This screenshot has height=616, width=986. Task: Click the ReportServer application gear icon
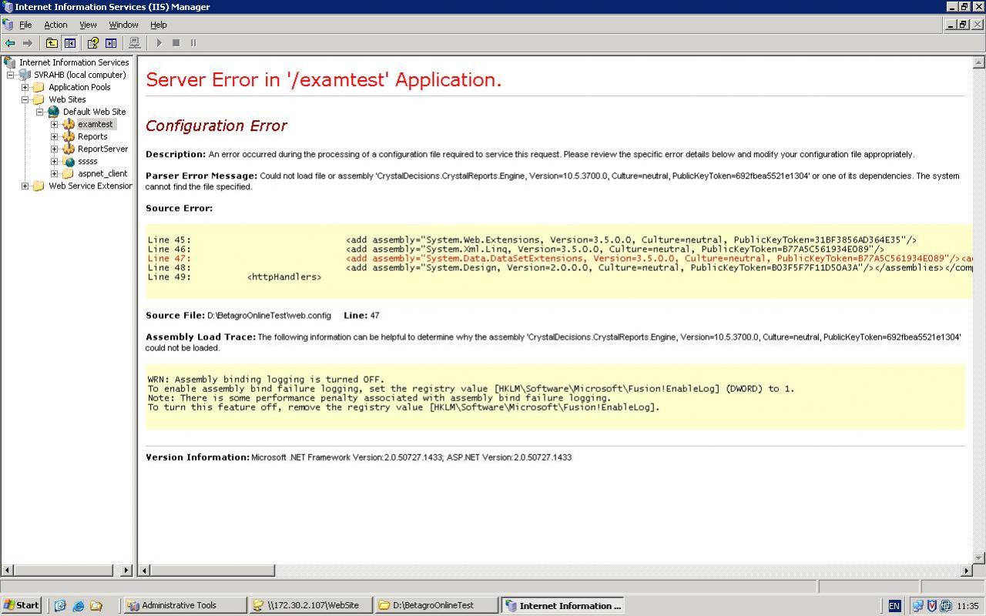point(68,149)
